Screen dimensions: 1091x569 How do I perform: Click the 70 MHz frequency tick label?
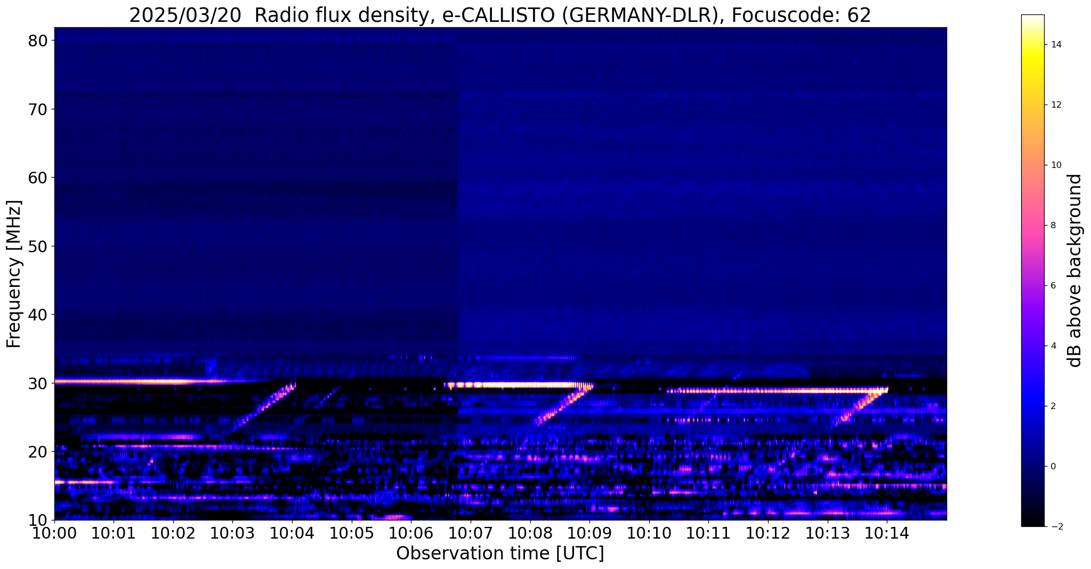click(39, 109)
